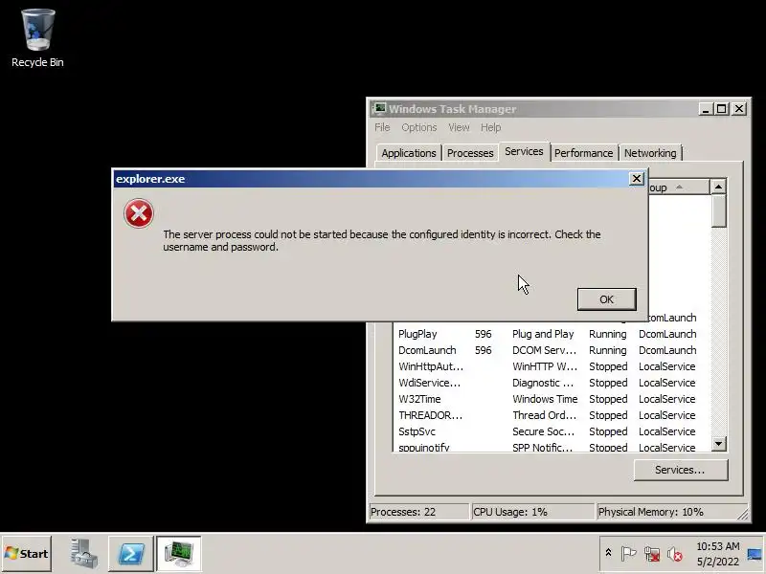The image size is (766, 574).
Task: Click the 'Physical Memory: 10%' status entry
Action: click(670, 512)
